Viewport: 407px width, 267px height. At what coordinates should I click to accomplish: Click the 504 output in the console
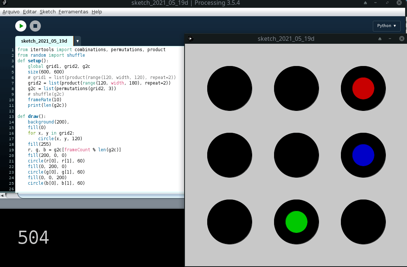coord(33,237)
